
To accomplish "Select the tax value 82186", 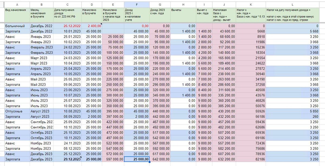I will point(251,159).
